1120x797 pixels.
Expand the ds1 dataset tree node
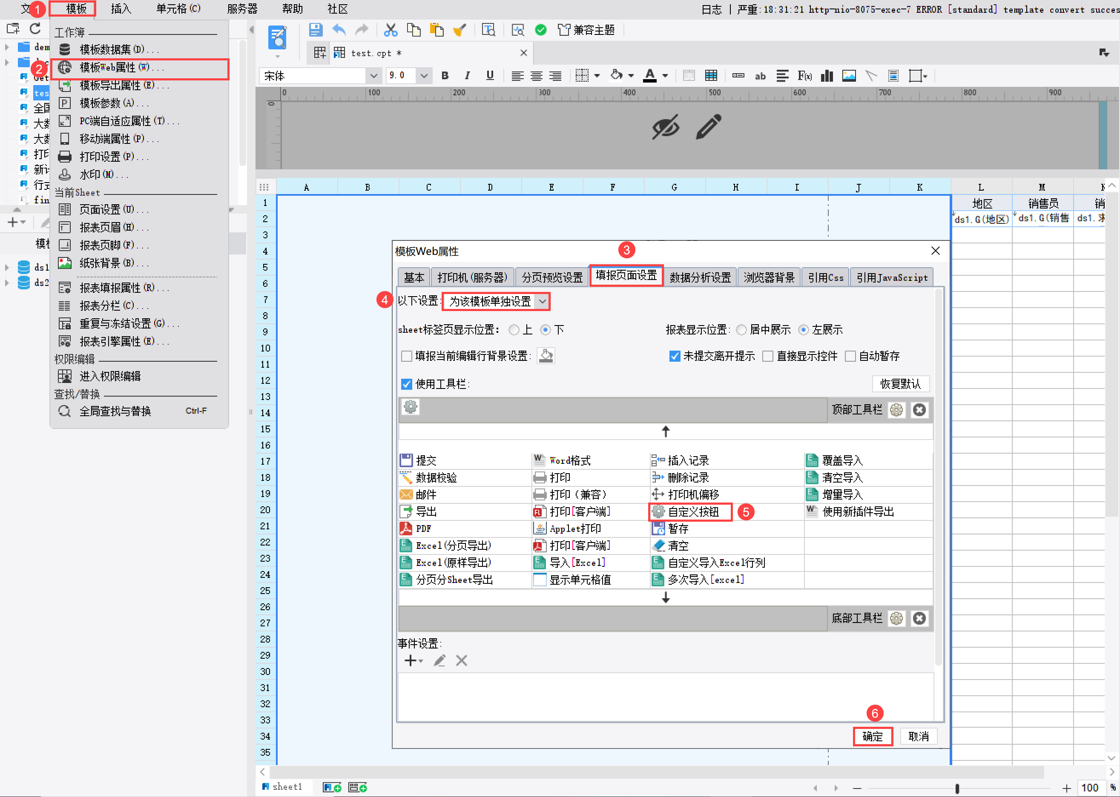[7, 268]
